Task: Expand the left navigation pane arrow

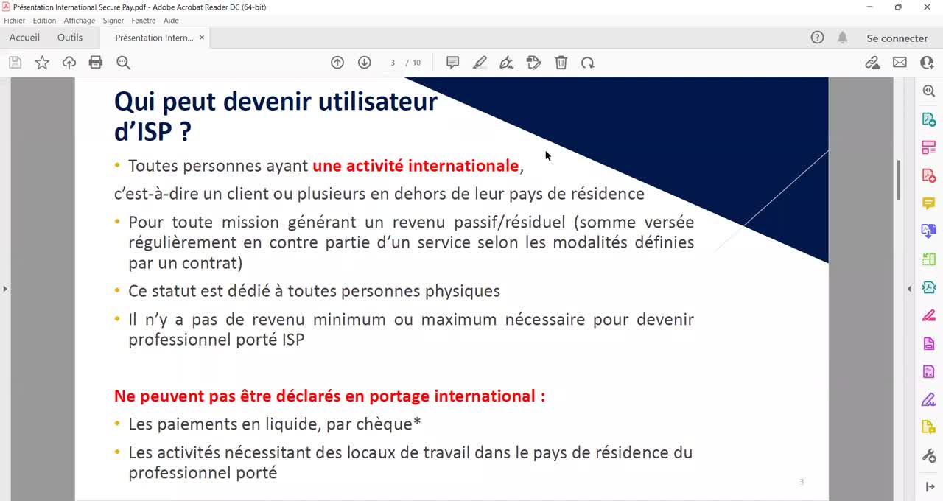Action: tap(4, 289)
